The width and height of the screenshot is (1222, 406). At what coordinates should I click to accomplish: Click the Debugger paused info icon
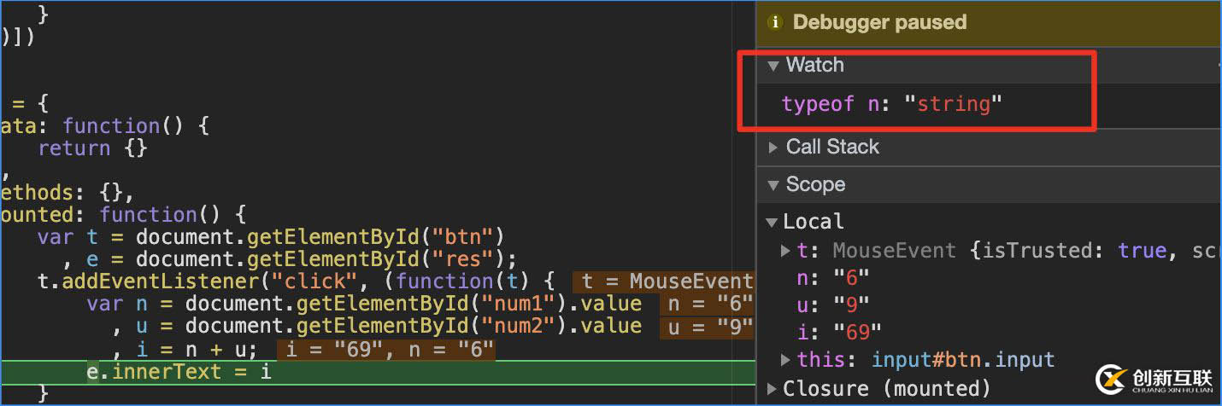coord(776,23)
